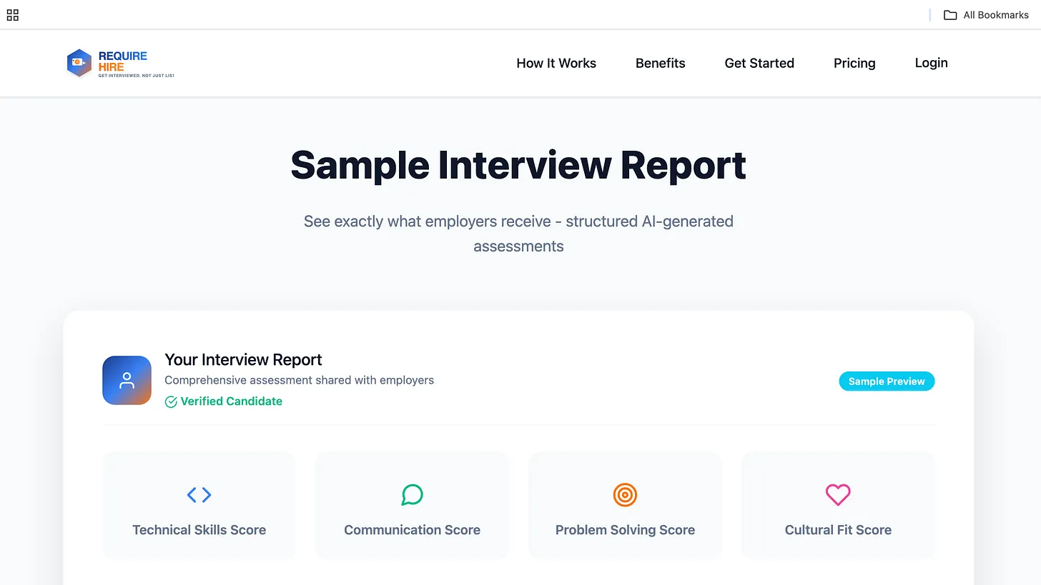Click the green speech bubble Communication icon
The height and width of the screenshot is (585, 1041).
(x=412, y=494)
